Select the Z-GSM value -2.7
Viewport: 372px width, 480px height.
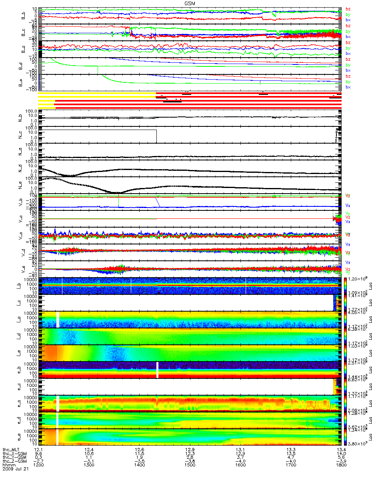[x=38, y=462]
